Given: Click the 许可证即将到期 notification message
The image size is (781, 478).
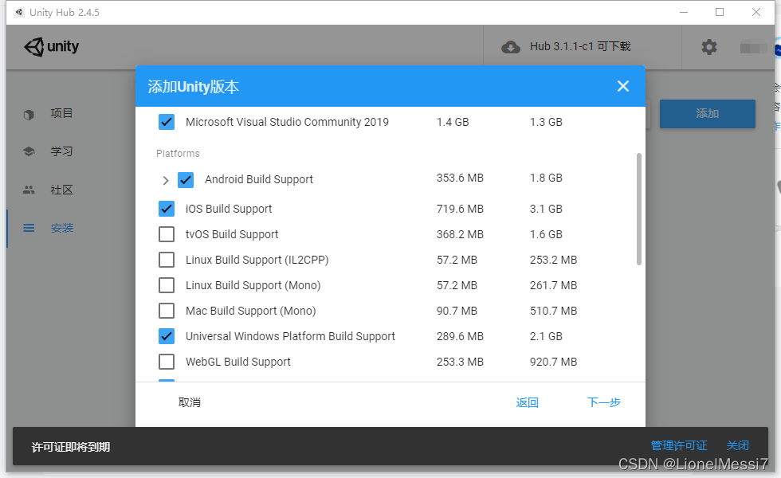Looking at the screenshot, I should pyautogui.click(x=71, y=447).
